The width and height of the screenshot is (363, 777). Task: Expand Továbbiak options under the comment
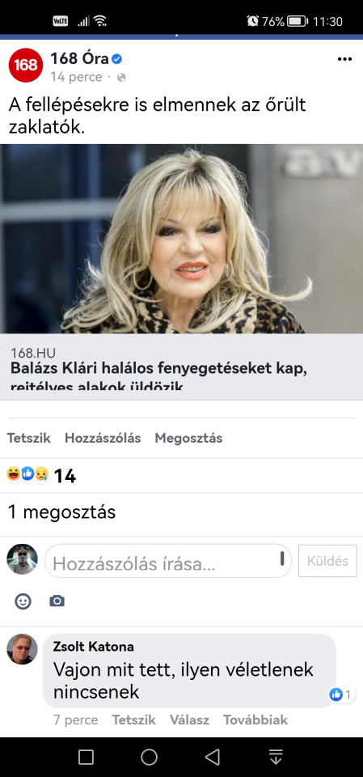255,720
